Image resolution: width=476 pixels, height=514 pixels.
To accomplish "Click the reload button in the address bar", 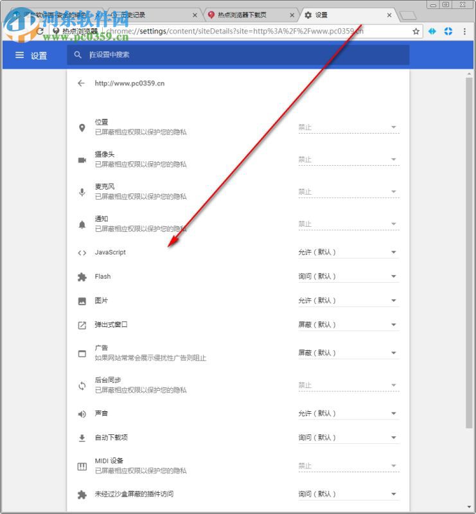I will (x=40, y=31).
